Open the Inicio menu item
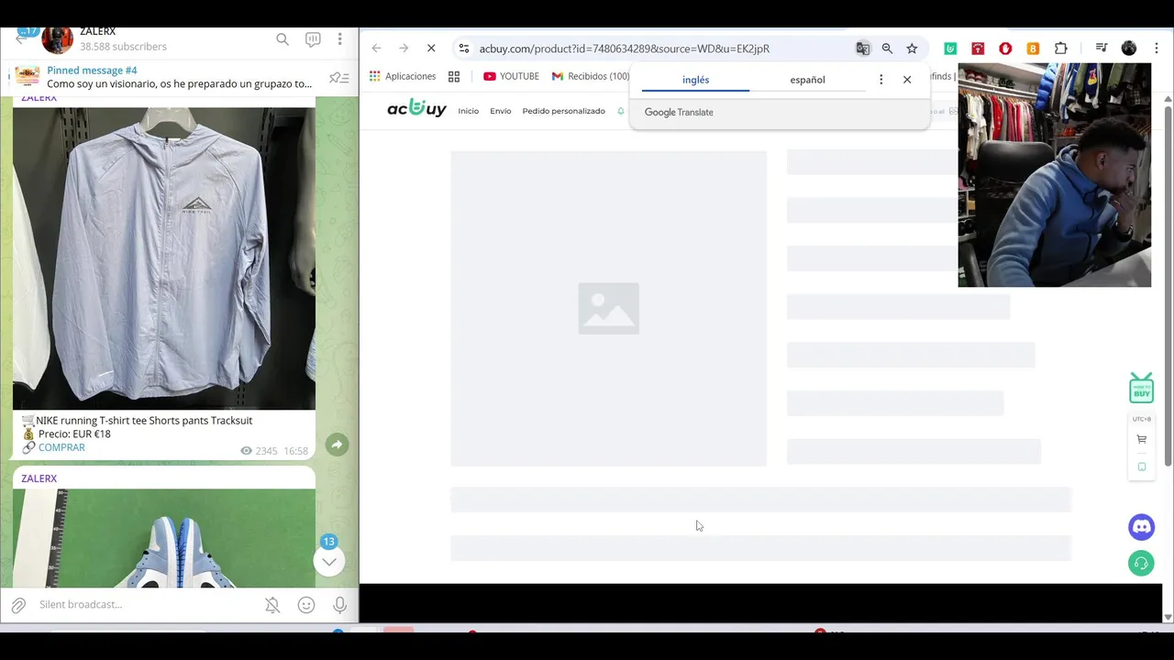The height and width of the screenshot is (660, 1174). point(469,111)
